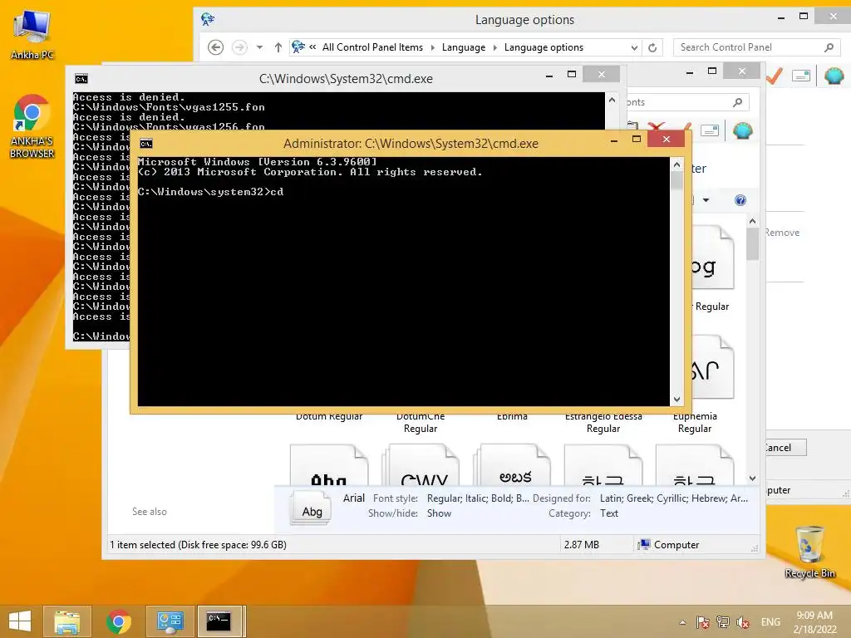Open the ENG input language indicator
Screen dimensions: 851x638
pos(770,622)
